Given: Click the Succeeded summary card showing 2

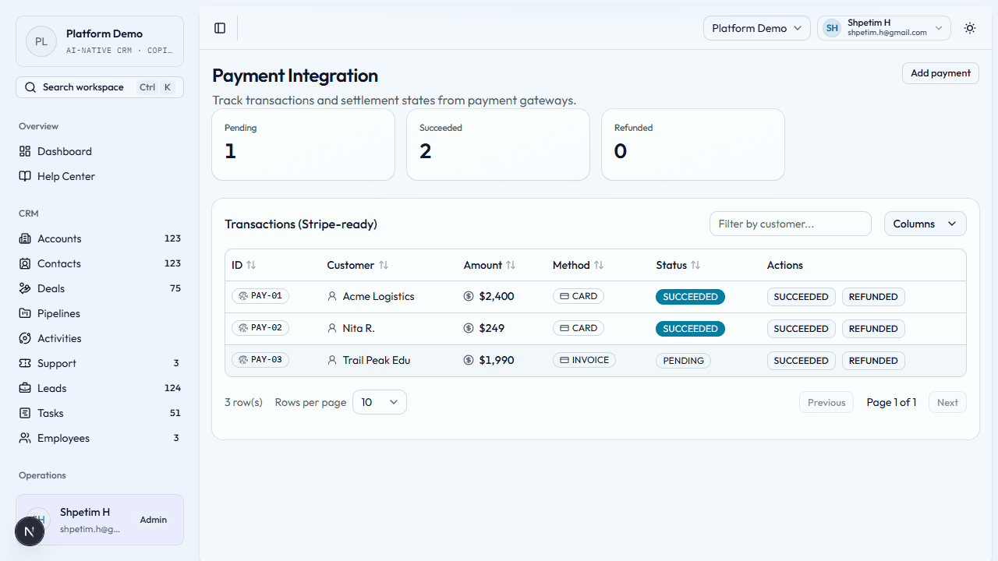Looking at the screenshot, I should tap(497, 144).
